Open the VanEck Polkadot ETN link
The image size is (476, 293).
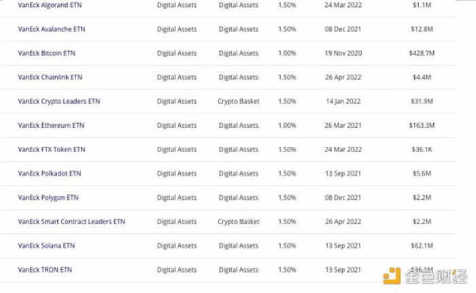[50, 173]
